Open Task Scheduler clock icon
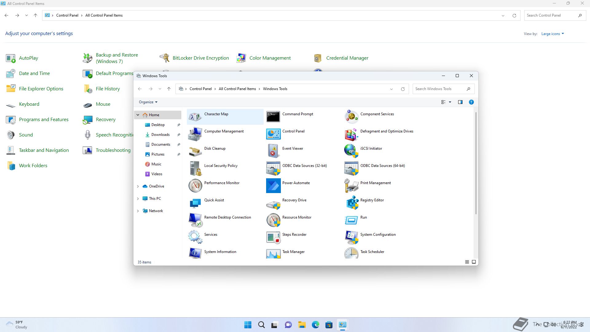 pyautogui.click(x=351, y=253)
